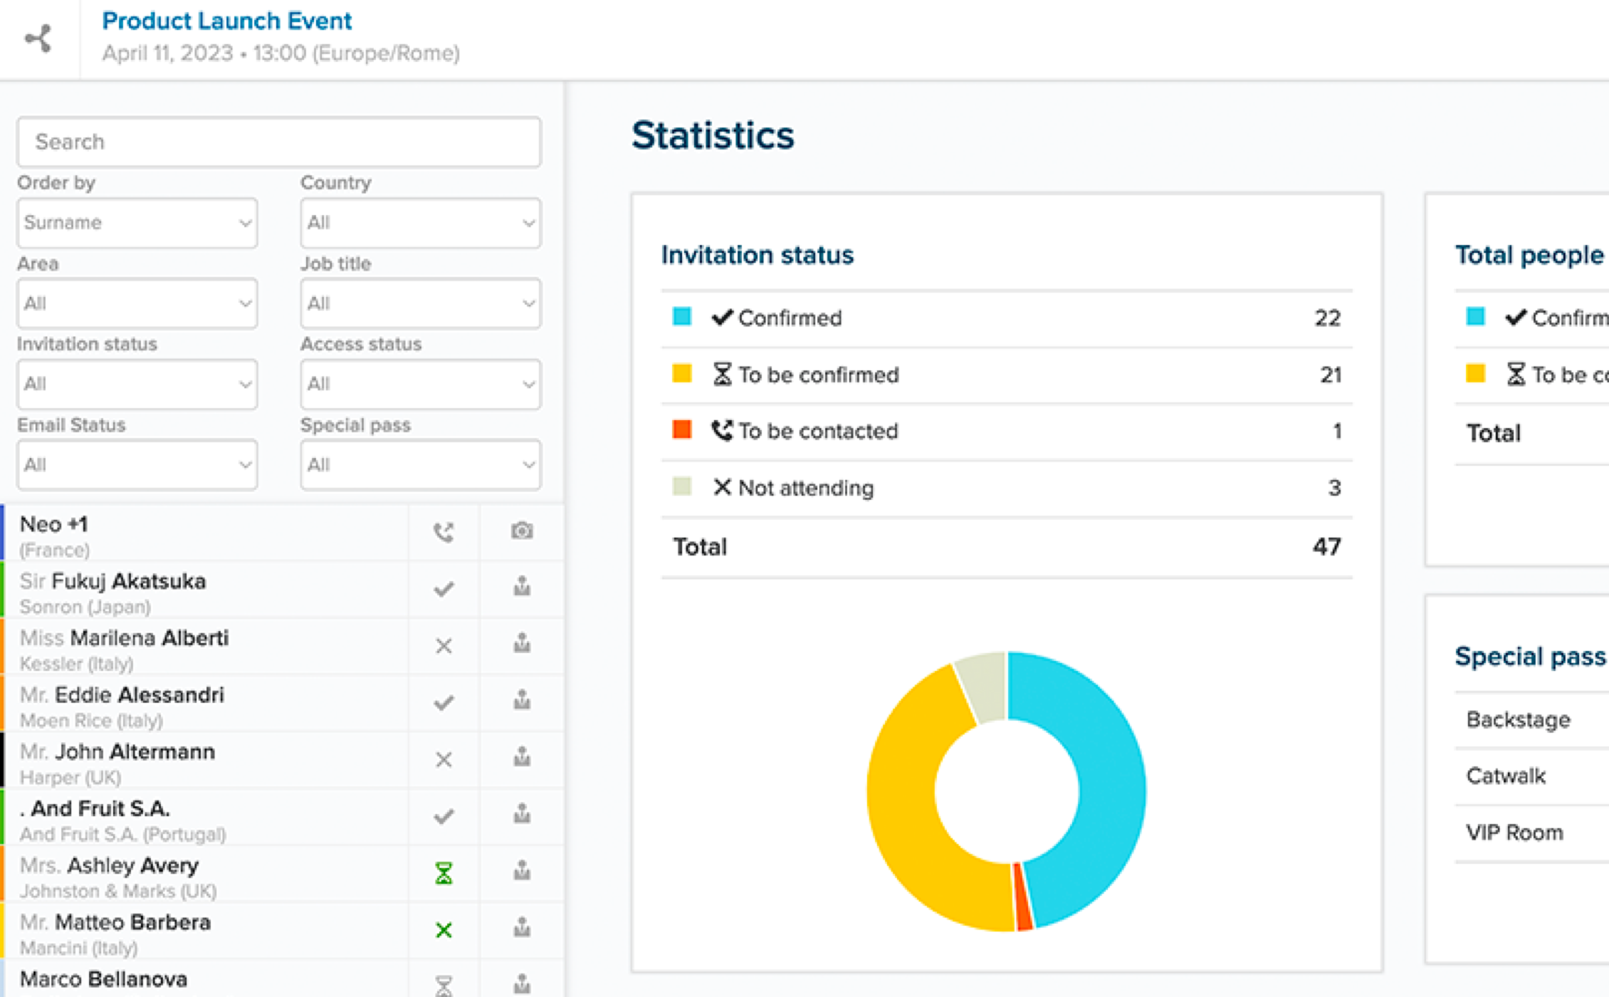Click the not-attending X for Marilena Alberti
The width and height of the screenshot is (1609, 997).
pyautogui.click(x=444, y=646)
